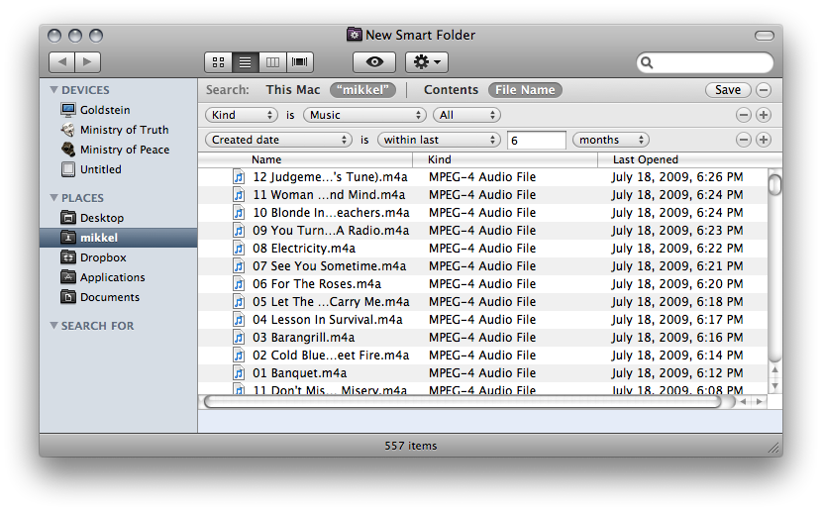Viewport: 822px width, 511px height.
Task: Open the within last dropdown
Action: click(439, 140)
